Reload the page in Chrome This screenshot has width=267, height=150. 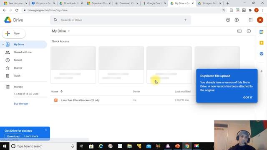pos(17,10)
